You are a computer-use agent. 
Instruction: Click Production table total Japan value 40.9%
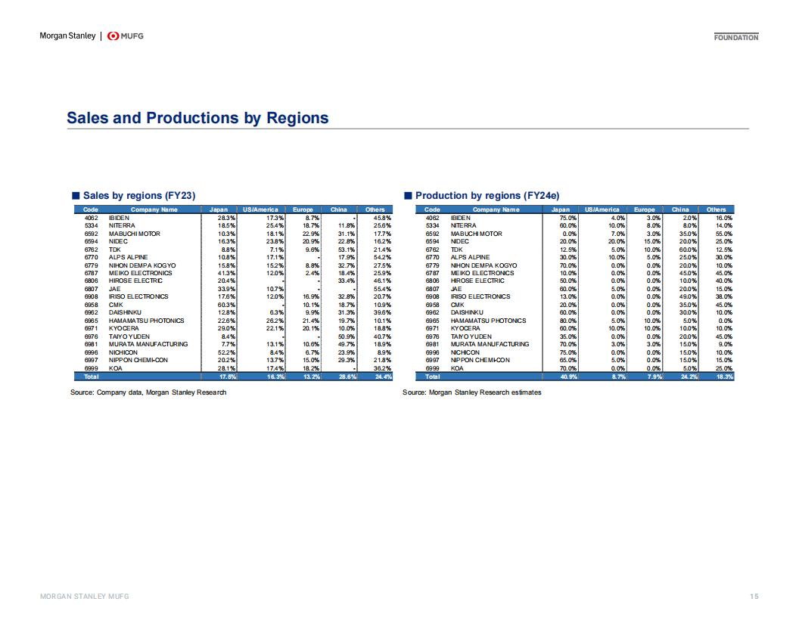[x=568, y=377]
